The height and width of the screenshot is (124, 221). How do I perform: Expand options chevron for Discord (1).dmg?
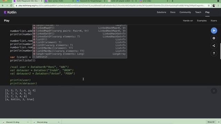tap(28, 122)
